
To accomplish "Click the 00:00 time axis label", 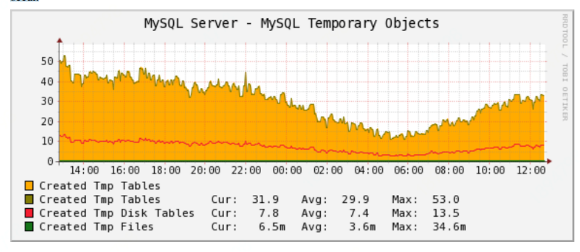I will (x=289, y=171).
